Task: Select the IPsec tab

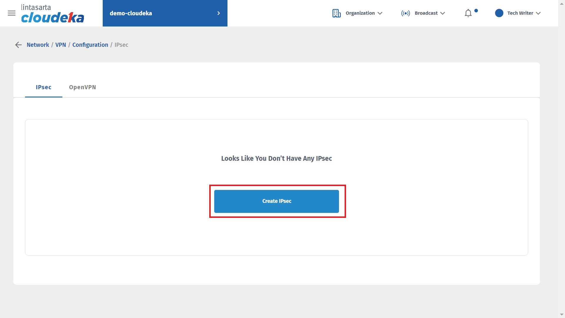Action: pos(44,87)
